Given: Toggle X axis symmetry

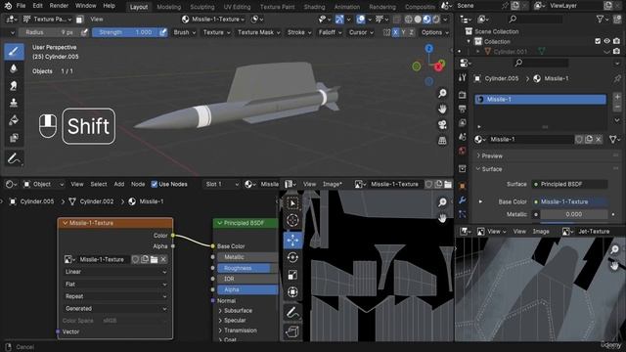Looking at the screenshot, I should pyautogui.click(x=395, y=32).
